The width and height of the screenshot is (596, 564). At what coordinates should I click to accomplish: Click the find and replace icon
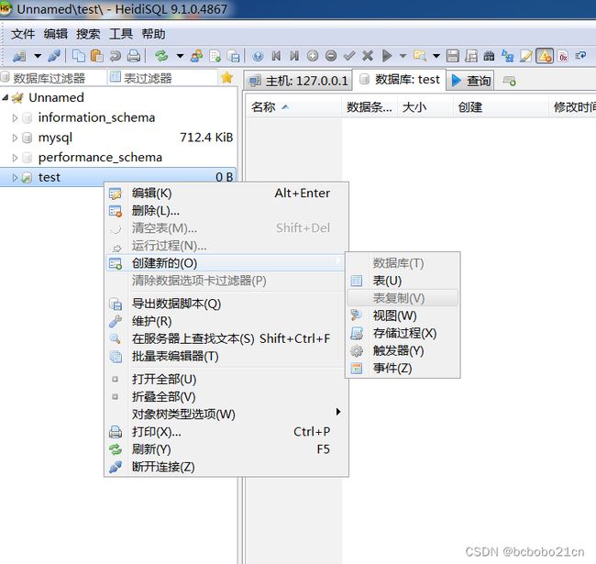pyautogui.click(x=507, y=56)
